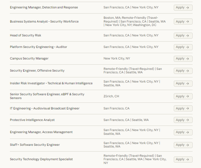This screenshot has height=168, width=201.
Task: Click Apply arrow for Protective Intelligence Analyst
Action: [x=187, y=120]
